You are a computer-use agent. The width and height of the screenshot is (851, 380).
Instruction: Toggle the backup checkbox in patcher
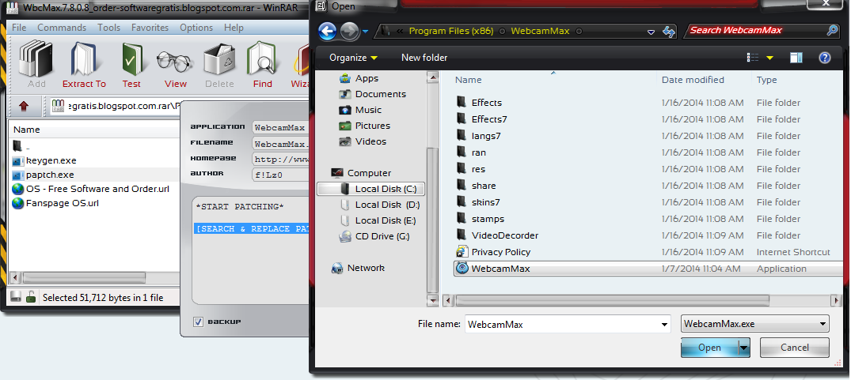(198, 322)
